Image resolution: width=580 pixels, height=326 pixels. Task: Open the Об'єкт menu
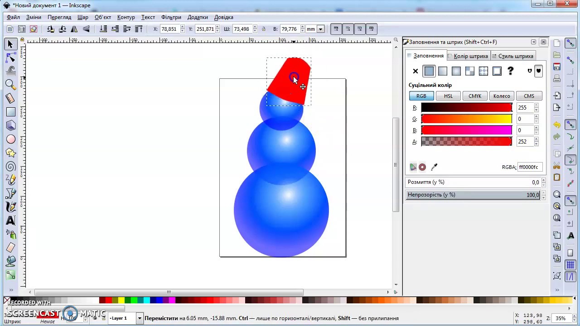click(x=103, y=17)
